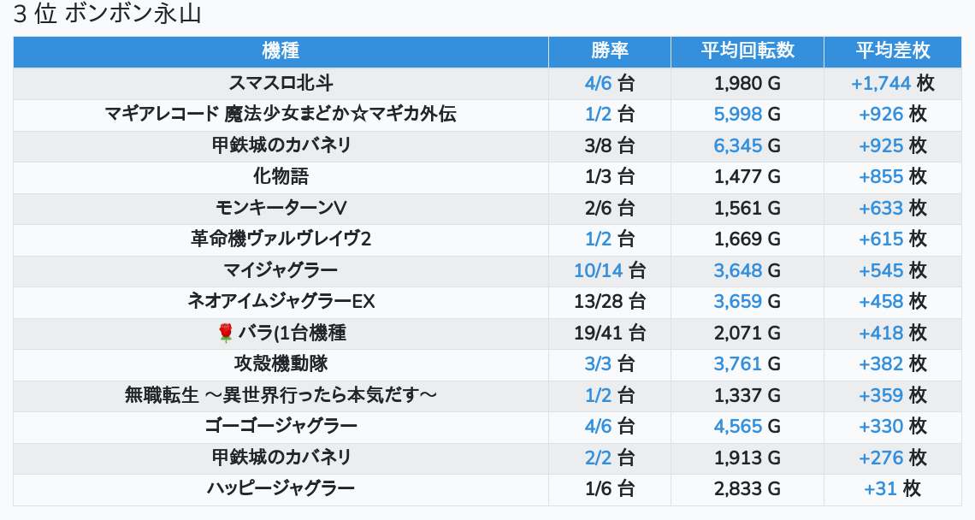Click the 無職転生 machine title
Viewport: 975px width, 520px height.
281,395
